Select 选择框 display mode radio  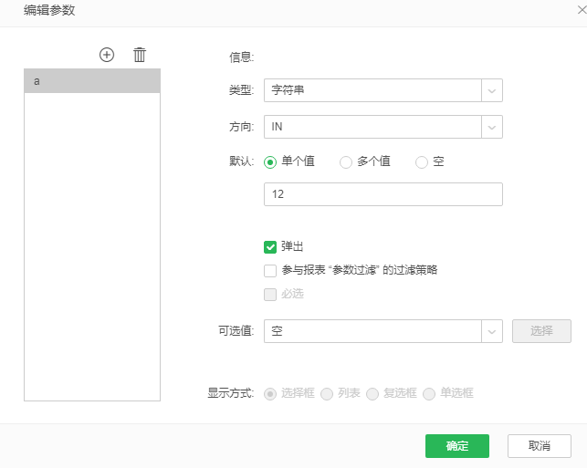pyautogui.click(x=270, y=394)
